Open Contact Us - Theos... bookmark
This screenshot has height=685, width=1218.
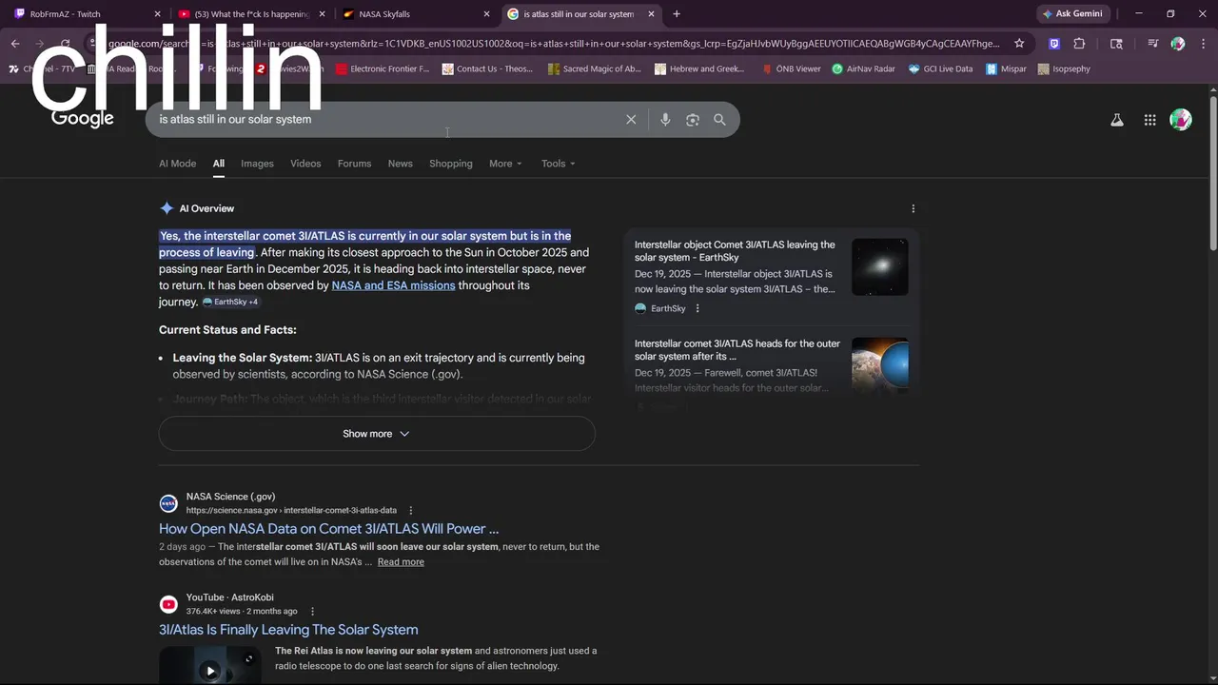pos(487,69)
